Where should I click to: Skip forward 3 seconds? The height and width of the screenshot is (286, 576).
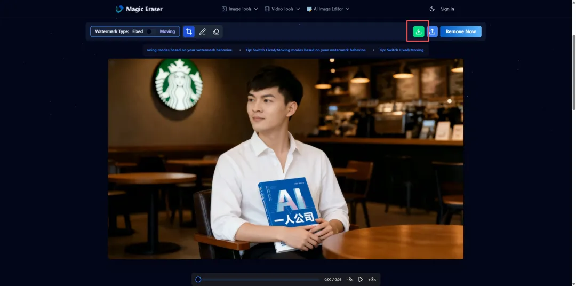point(372,280)
